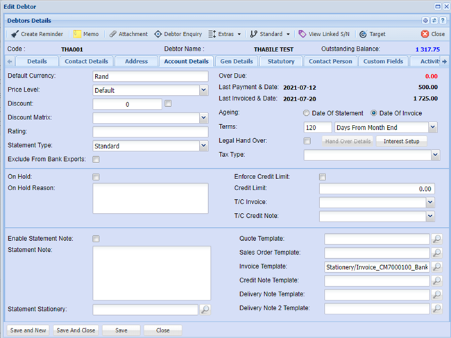Image resolution: width=451 pixels, height=338 pixels.
Task: Switch to the Contact Details tab
Action: (x=86, y=61)
